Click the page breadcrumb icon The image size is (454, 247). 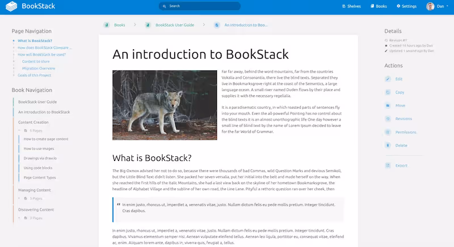tap(217, 25)
